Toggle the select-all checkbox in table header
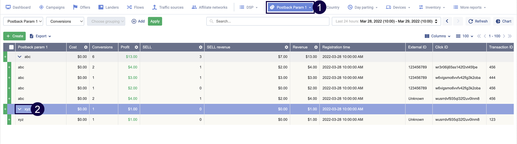The height and width of the screenshot is (144, 517). point(11,47)
